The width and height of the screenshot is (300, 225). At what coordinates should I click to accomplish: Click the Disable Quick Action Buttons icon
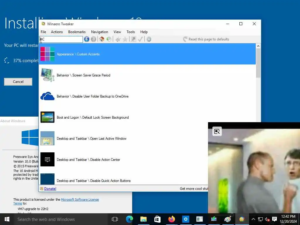click(x=47, y=179)
